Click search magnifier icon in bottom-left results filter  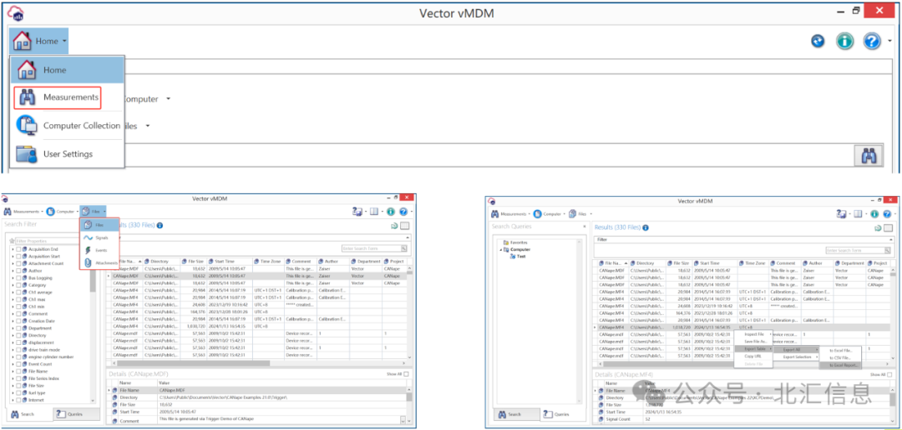click(x=404, y=248)
